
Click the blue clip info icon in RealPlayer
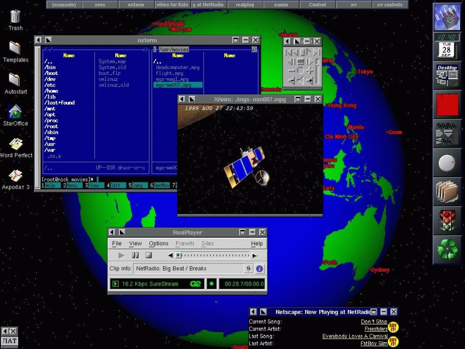(x=259, y=269)
